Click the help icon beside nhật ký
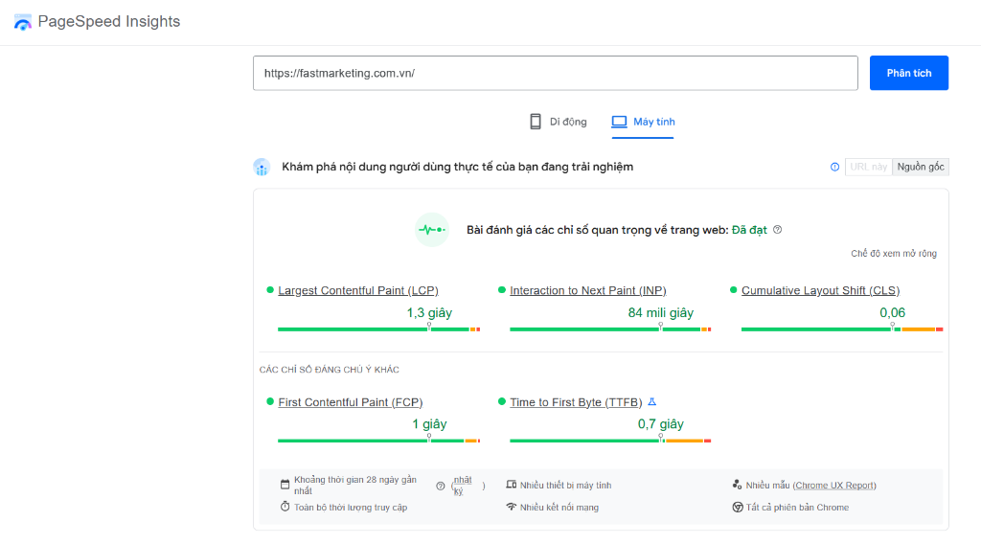This screenshot has width=981, height=544. pos(441,486)
